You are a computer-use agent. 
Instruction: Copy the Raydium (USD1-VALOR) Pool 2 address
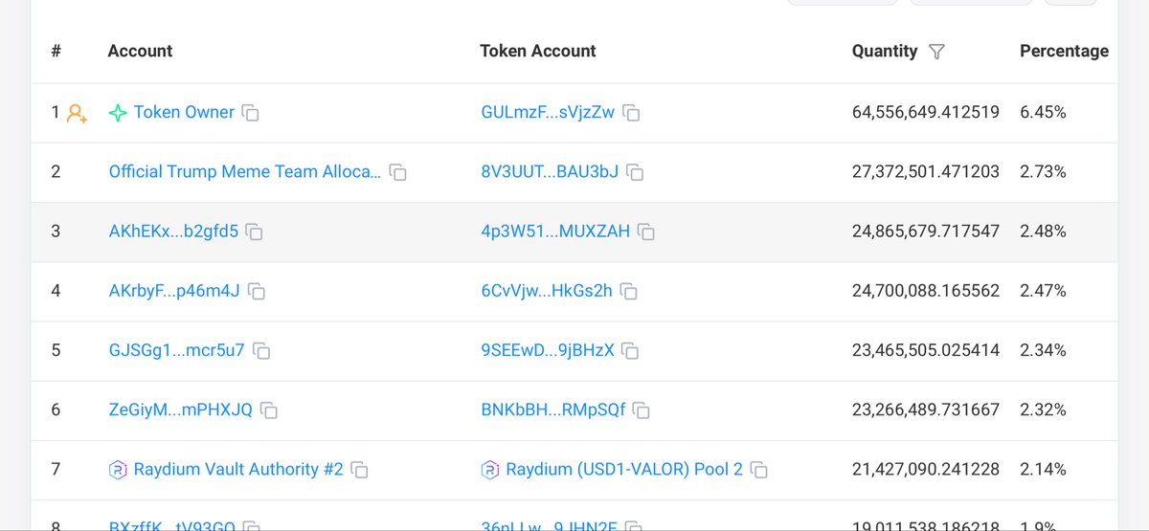point(759,470)
